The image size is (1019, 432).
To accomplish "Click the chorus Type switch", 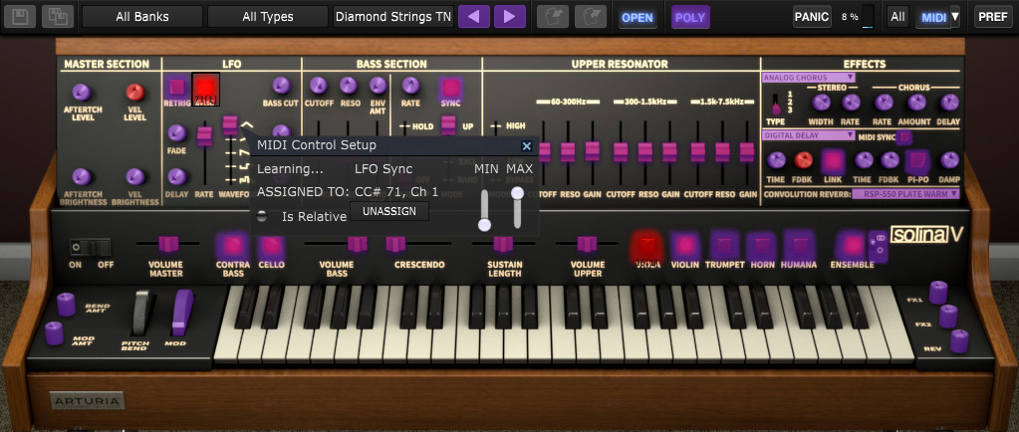I will click(x=775, y=104).
